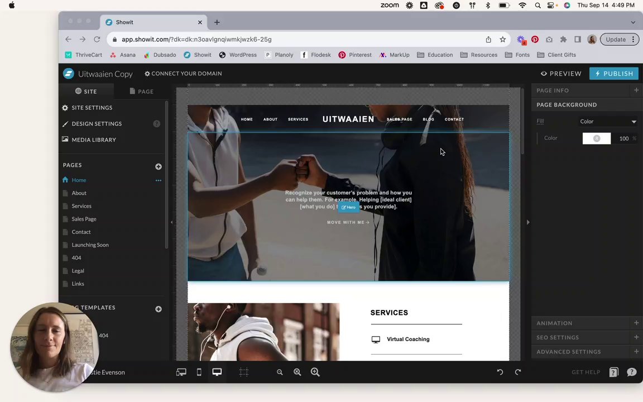Click the browser address bar URL

click(x=196, y=40)
